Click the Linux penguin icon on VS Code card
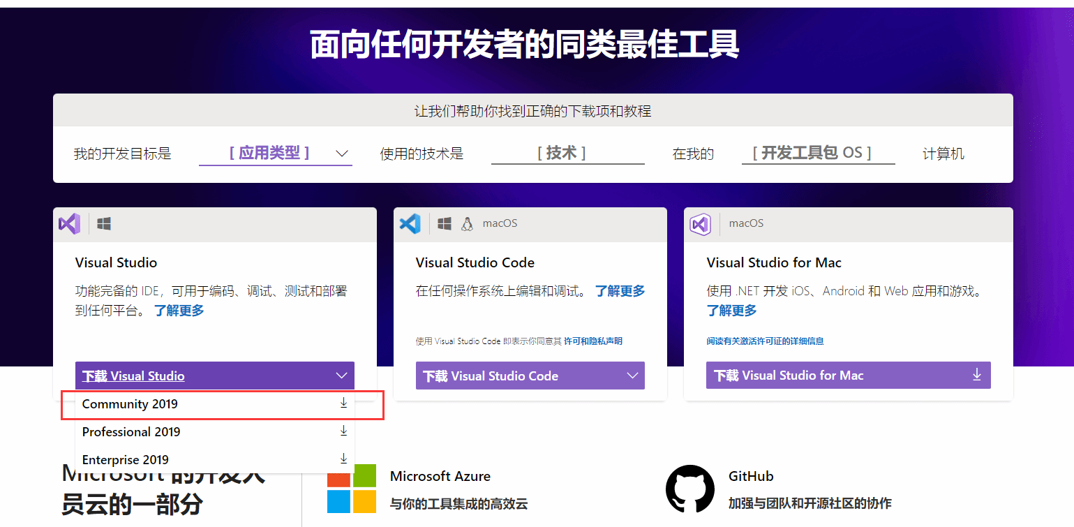The image size is (1074, 527). [x=467, y=224]
